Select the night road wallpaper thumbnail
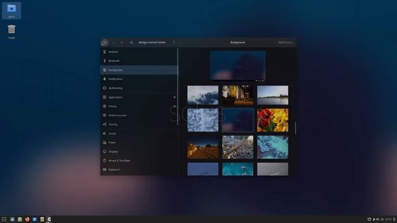Viewport: 397px width, 223px height. (x=203, y=147)
